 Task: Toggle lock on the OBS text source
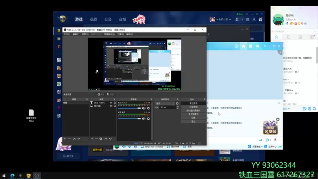114,103
